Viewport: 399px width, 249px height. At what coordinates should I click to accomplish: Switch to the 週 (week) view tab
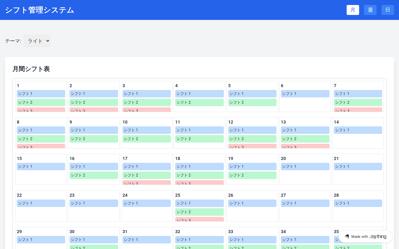pos(370,10)
